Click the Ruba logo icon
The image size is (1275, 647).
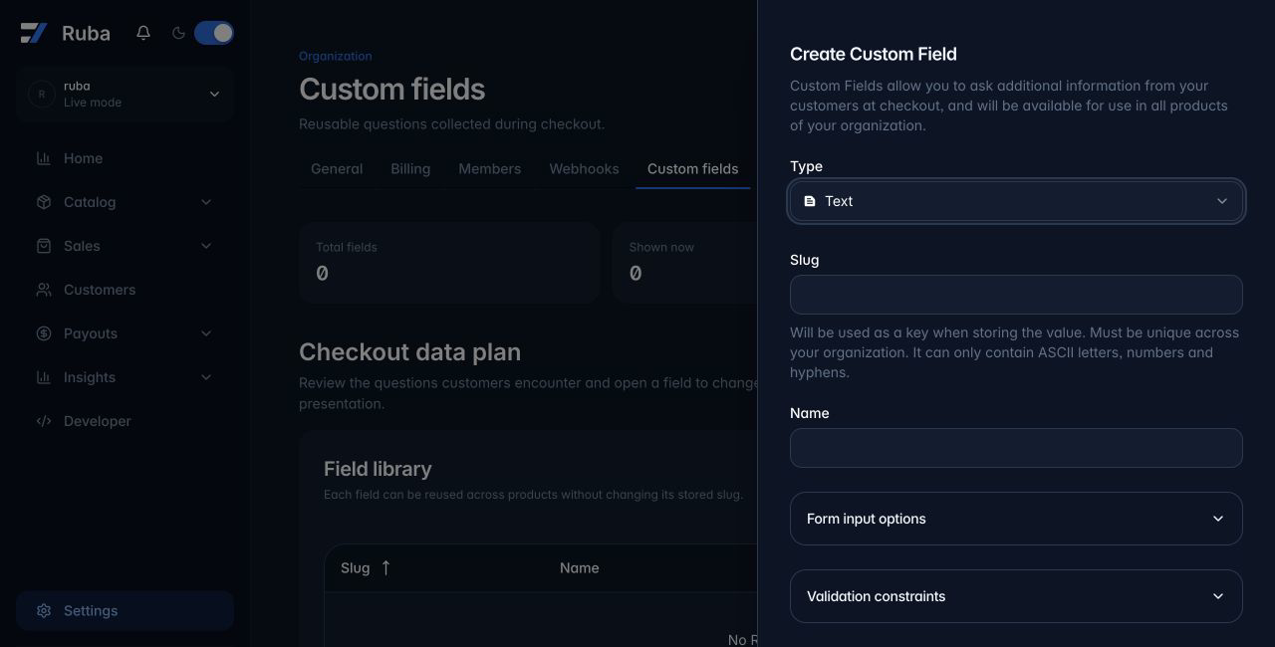pyautogui.click(x=34, y=33)
